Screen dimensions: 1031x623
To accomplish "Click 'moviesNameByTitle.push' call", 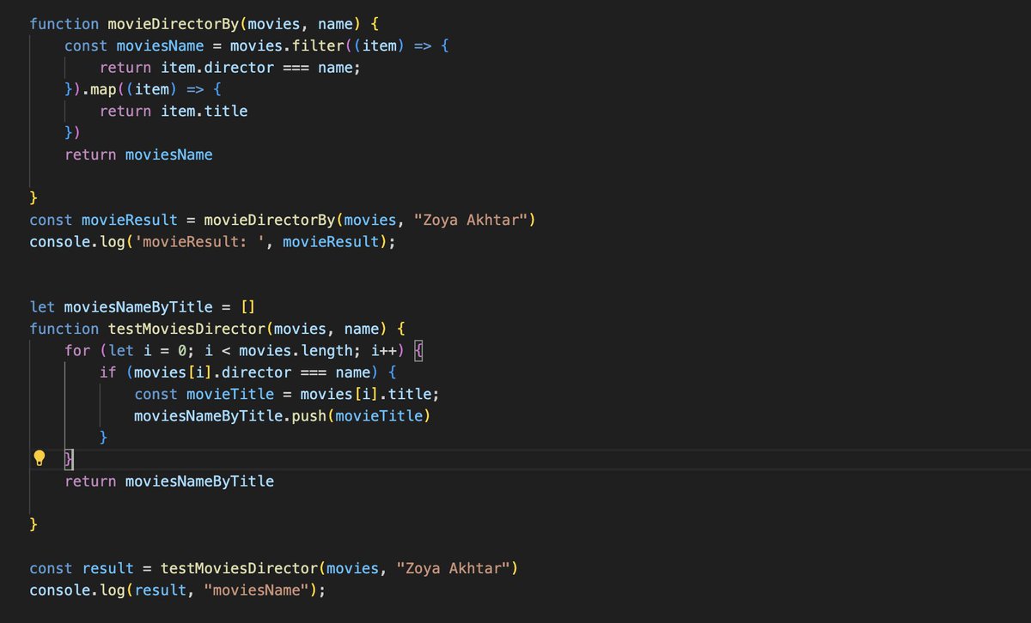I will pyautogui.click(x=230, y=416).
